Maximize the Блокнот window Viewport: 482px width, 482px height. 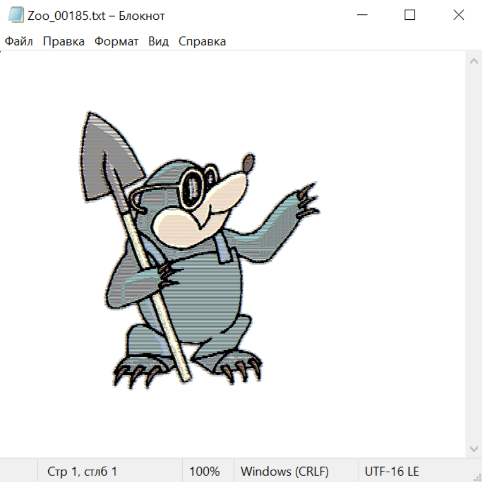410,16
